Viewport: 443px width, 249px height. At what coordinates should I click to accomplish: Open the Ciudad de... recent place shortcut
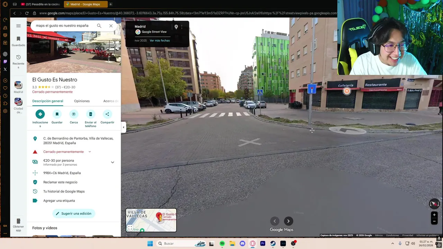click(18, 106)
